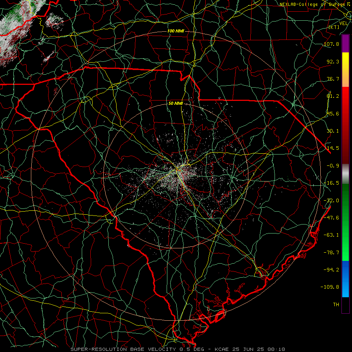Click the 30.1 velocity scale value

(x=333, y=131)
